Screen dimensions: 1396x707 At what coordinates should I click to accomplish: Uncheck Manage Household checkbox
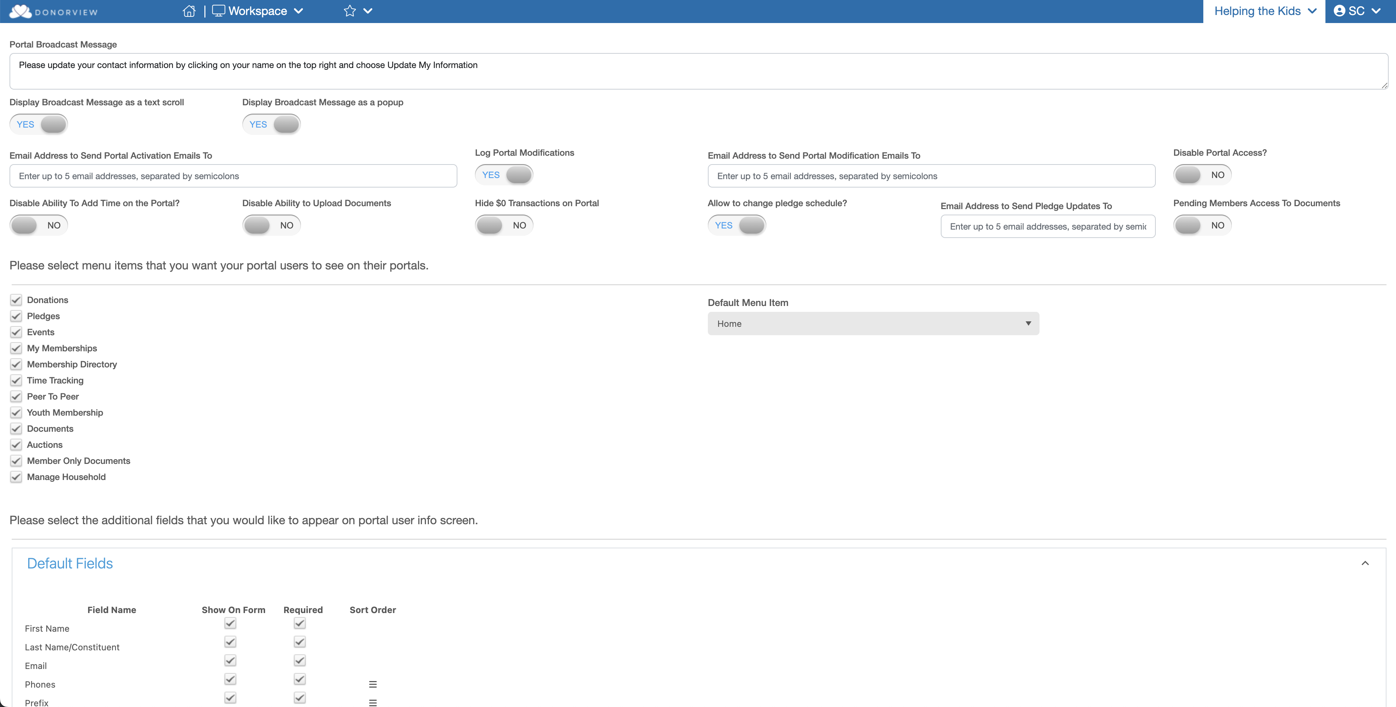16,477
